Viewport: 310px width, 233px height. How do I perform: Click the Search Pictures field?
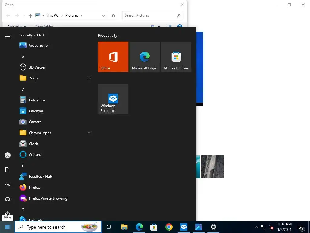pos(153,15)
